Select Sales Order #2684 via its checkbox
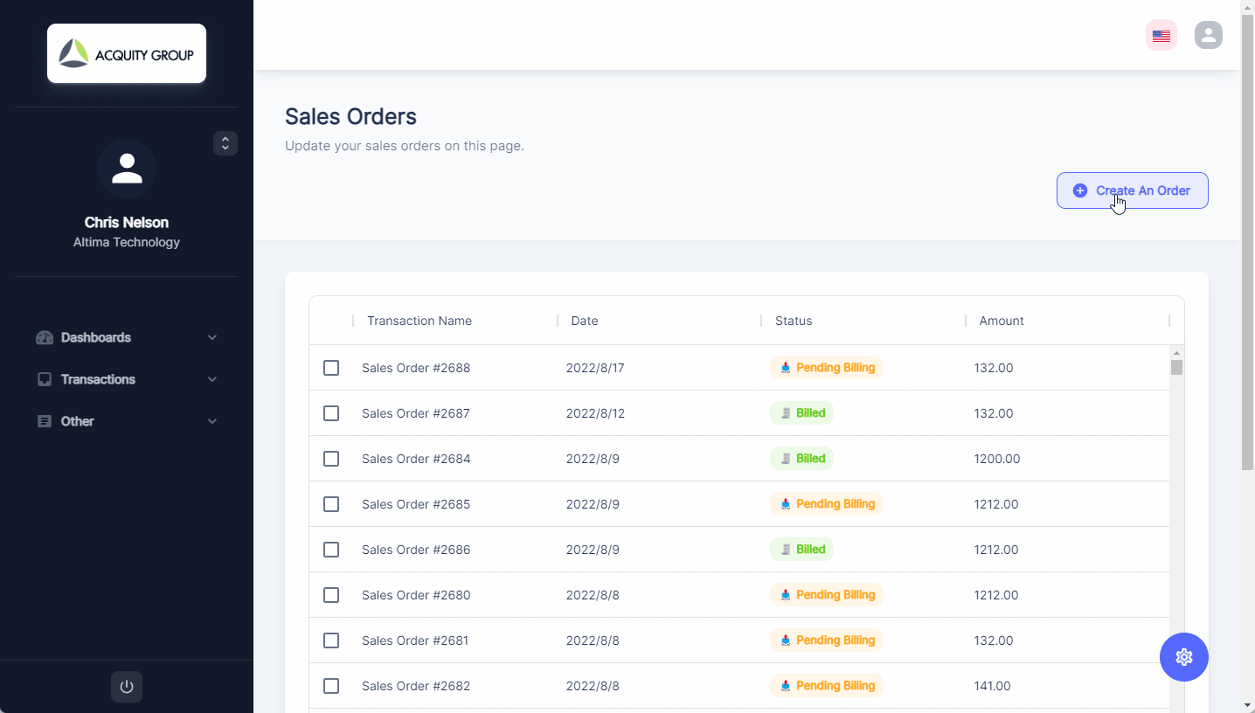1255x713 pixels. pyautogui.click(x=331, y=459)
